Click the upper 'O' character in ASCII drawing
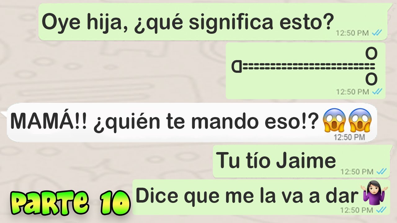397x223 pixels. (371, 54)
